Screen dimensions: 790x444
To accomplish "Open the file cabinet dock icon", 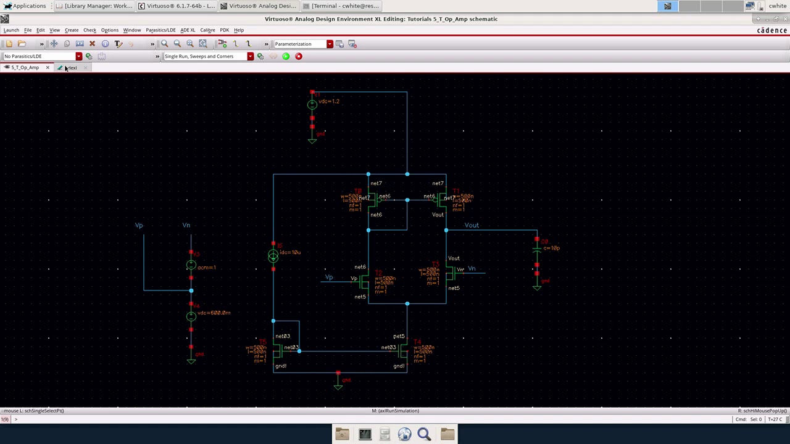I will [385, 434].
